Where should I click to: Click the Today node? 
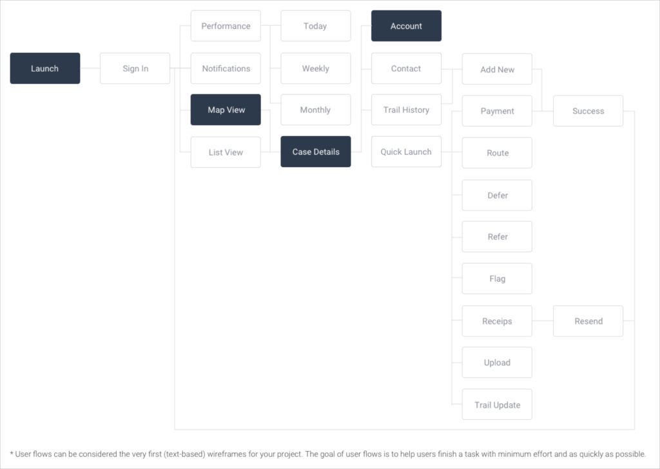[315, 26]
